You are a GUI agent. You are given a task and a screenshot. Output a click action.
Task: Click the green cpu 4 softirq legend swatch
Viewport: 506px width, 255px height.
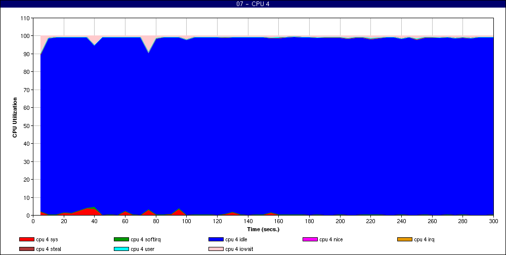coord(121,239)
